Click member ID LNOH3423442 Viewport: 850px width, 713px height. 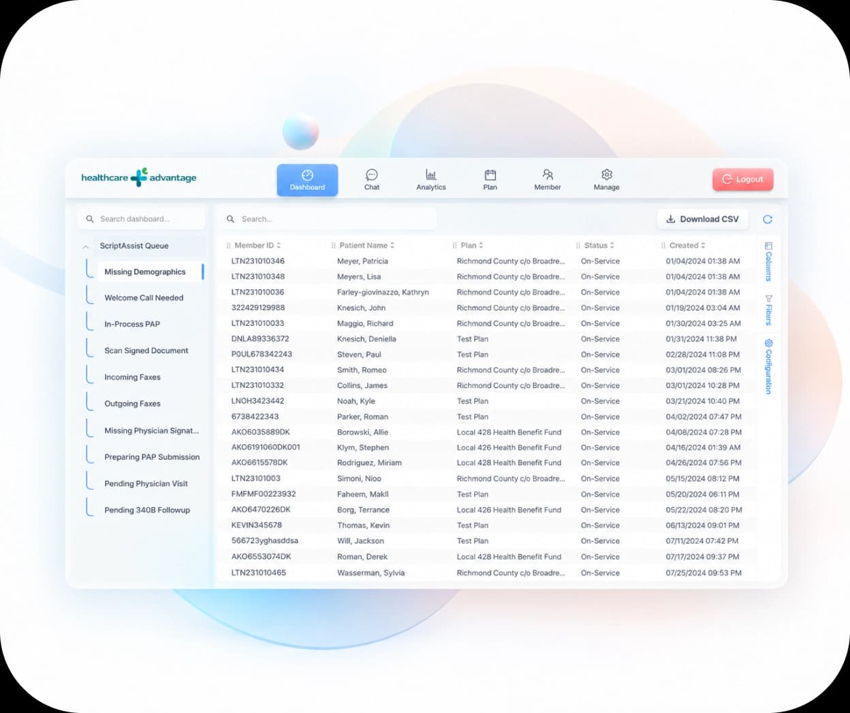coord(258,401)
